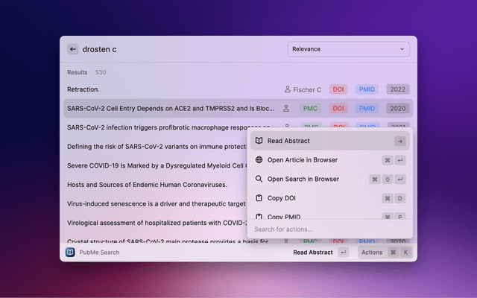Type in the Search for actions field

pos(320,229)
